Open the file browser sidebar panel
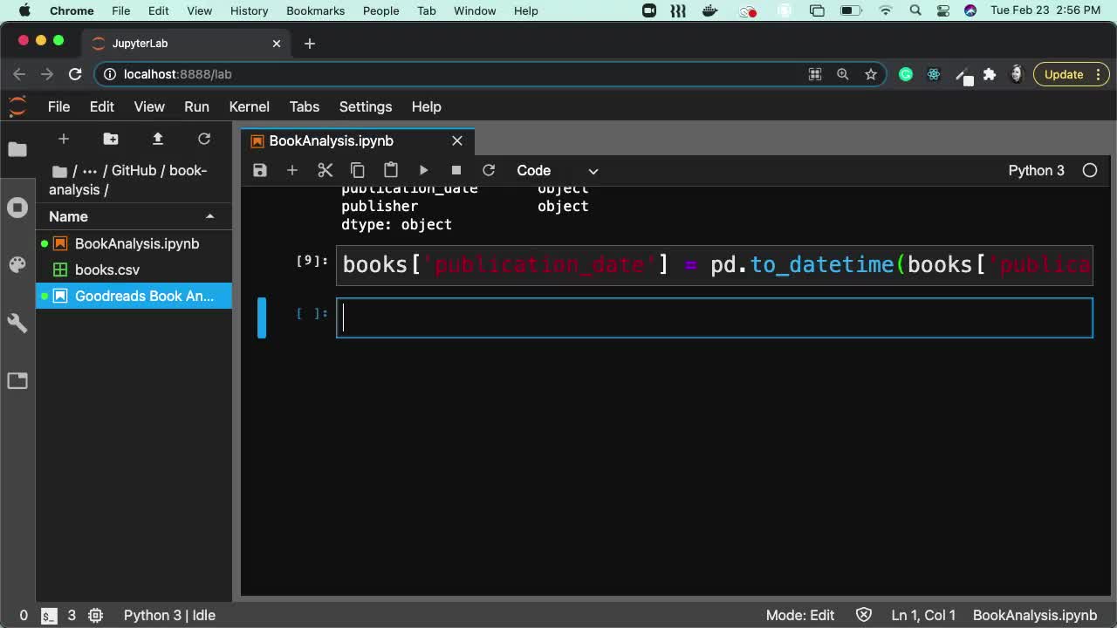The image size is (1117, 628). point(17,149)
